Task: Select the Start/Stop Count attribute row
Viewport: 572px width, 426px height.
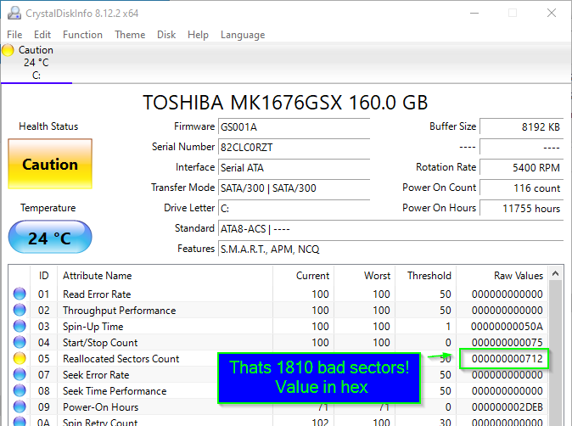Action: pos(278,342)
